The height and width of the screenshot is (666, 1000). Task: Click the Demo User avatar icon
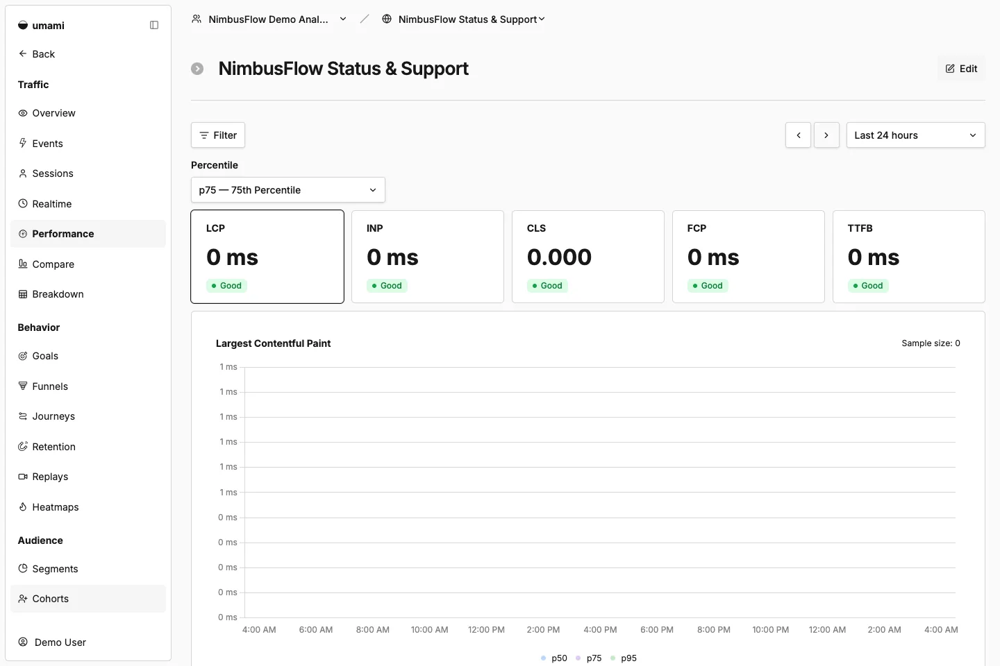click(23, 642)
